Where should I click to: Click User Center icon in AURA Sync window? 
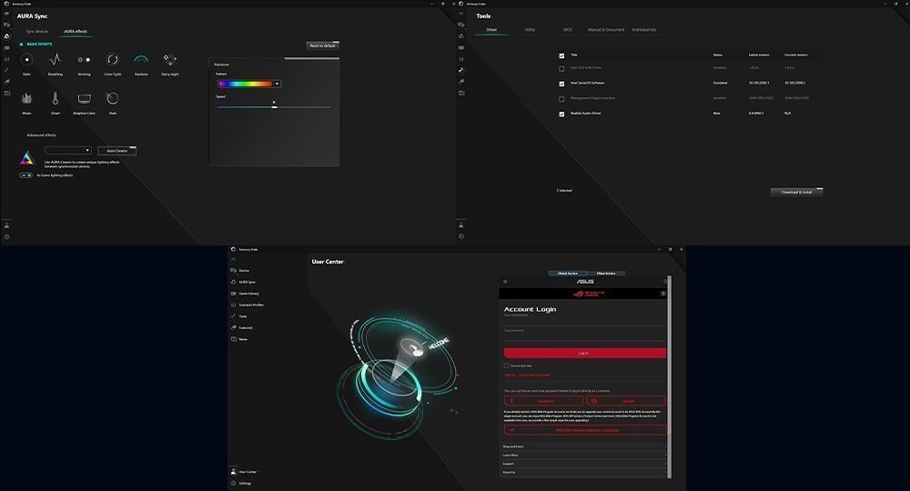click(x=7, y=225)
